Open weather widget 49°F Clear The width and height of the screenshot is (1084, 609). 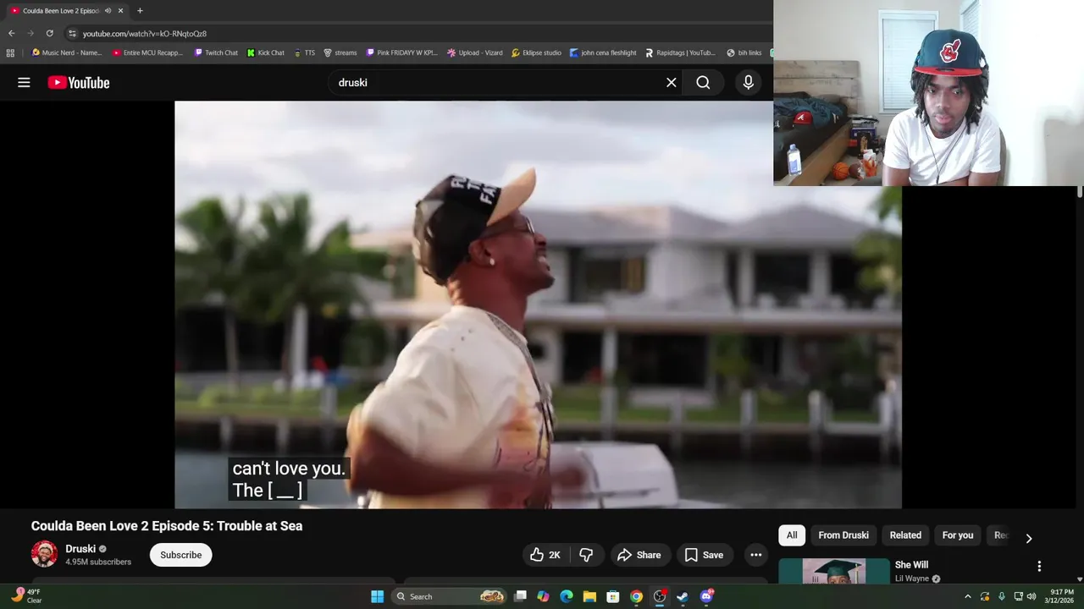25,596
